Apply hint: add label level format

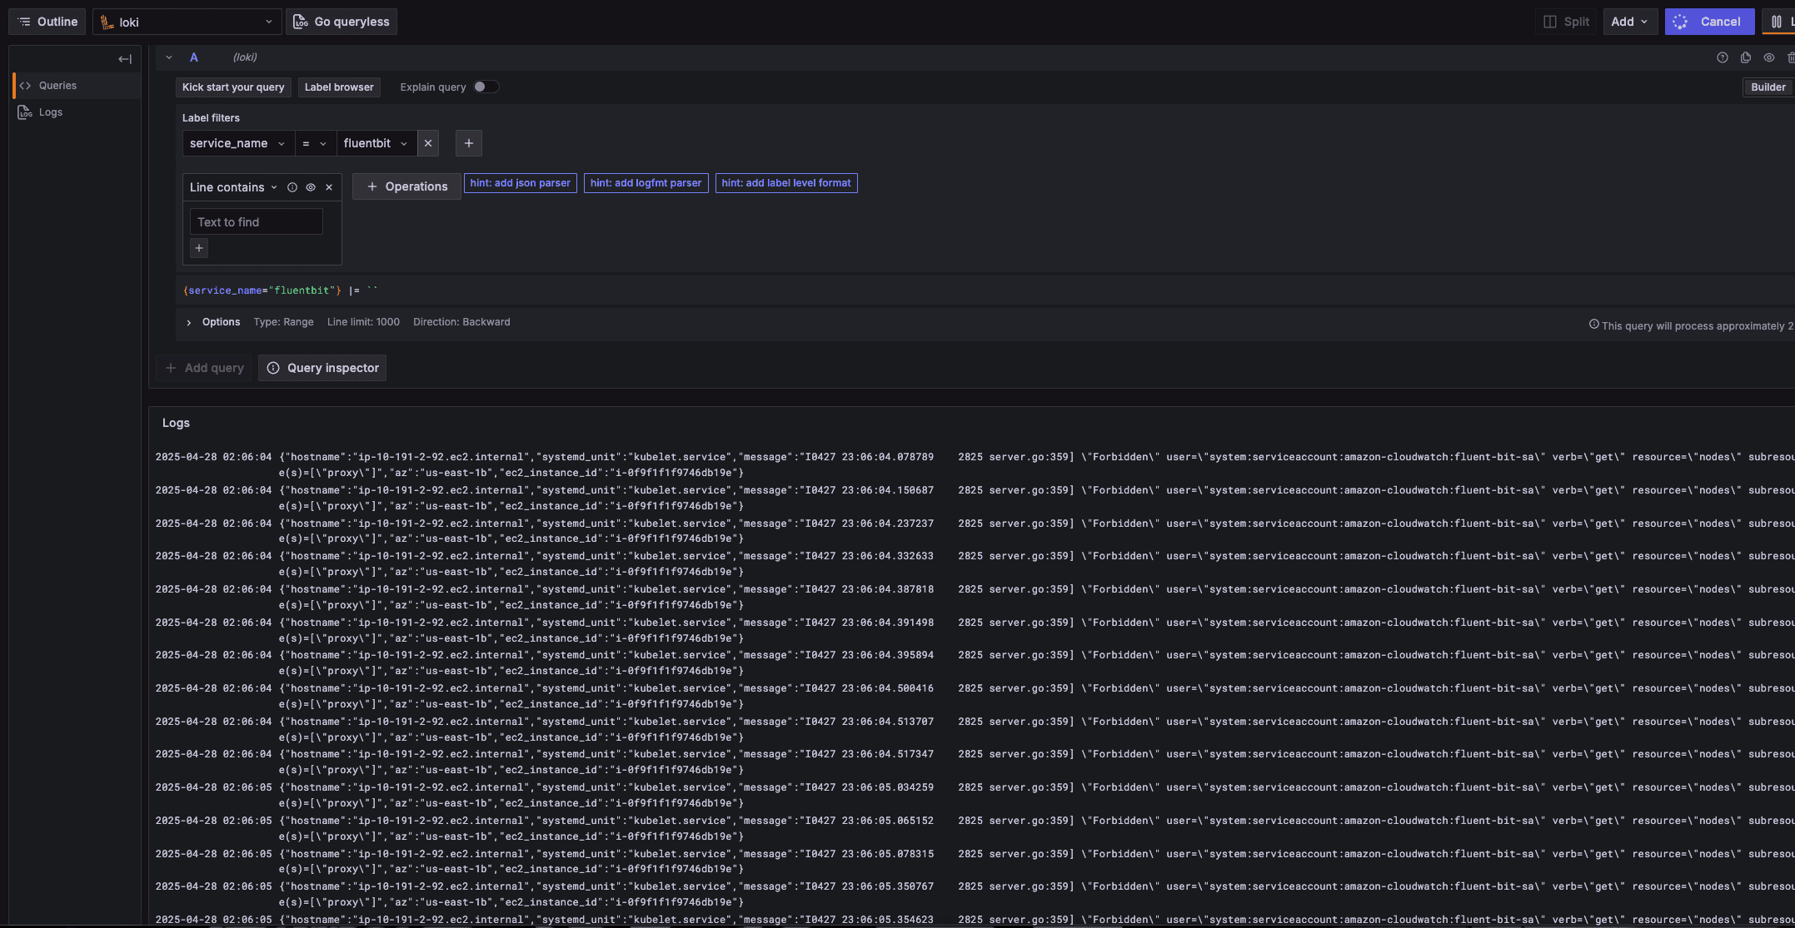click(786, 183)
